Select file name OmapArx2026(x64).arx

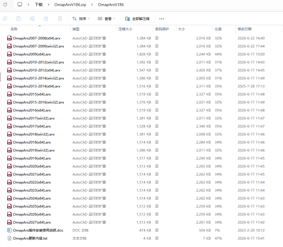32,214
